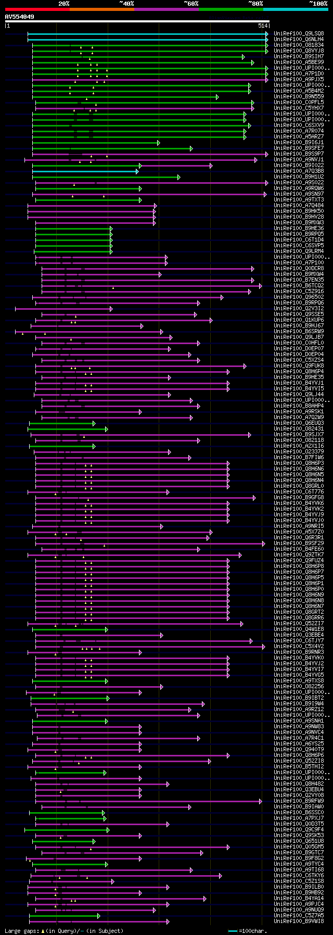Select hit label UniRef100_B9GFG8
The image size is (333, 935).
coord(299,497)
